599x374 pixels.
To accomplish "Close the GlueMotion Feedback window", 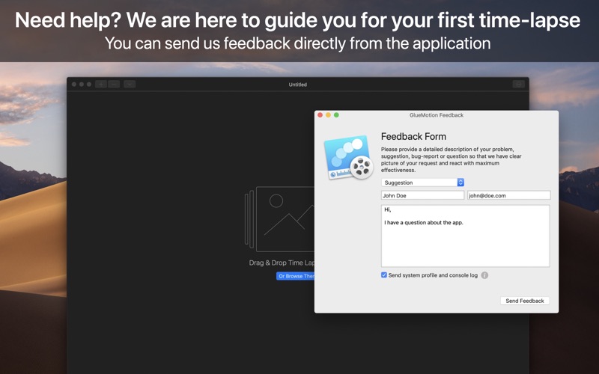I will (320, 115).
